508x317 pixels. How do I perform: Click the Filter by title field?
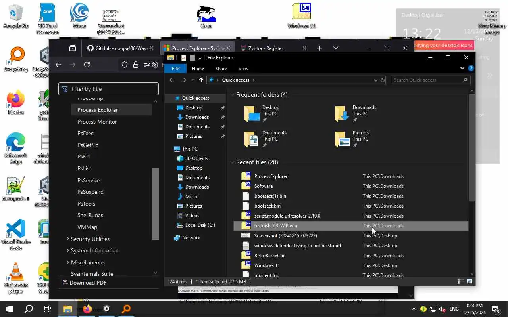(x=108, y=89)
